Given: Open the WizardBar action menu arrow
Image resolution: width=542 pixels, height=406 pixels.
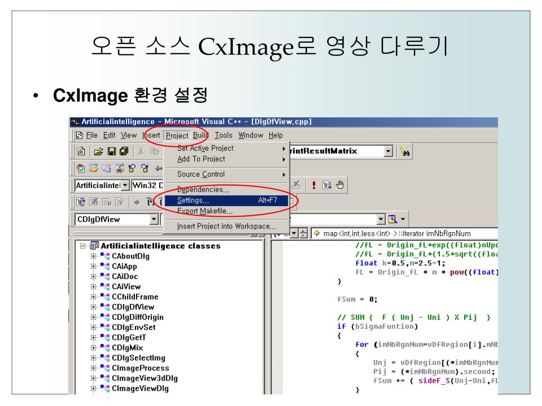Looking at the screenshot, I should click(403, 219).
